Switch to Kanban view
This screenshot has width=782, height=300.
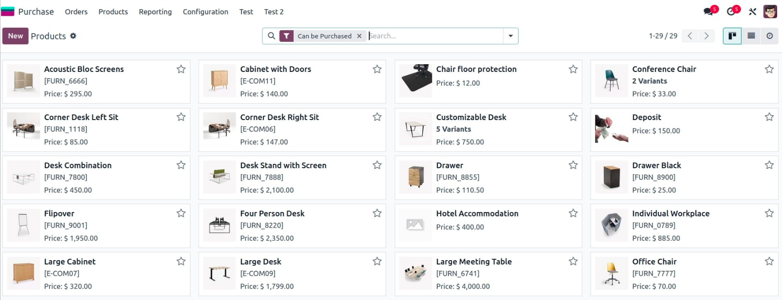coord(732,36)
